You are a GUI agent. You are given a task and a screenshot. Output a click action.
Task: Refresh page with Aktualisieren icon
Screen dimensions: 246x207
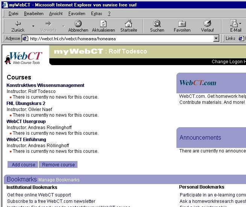point(103,24)
